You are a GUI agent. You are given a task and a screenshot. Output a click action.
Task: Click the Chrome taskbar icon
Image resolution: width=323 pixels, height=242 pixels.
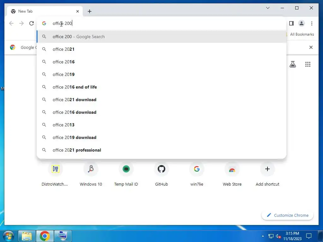click(x=45, y=236)
